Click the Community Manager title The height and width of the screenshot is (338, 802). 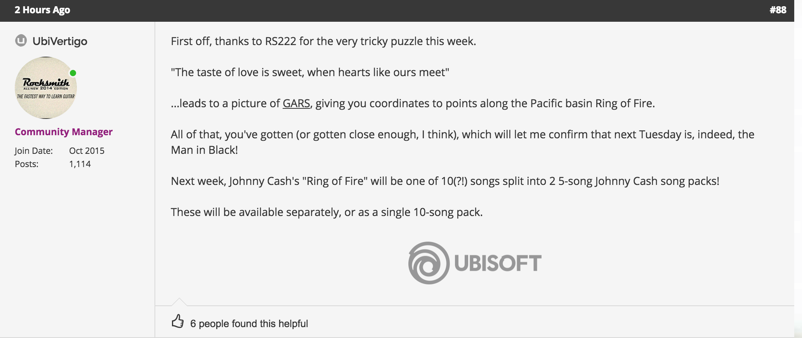pos(64,132)
